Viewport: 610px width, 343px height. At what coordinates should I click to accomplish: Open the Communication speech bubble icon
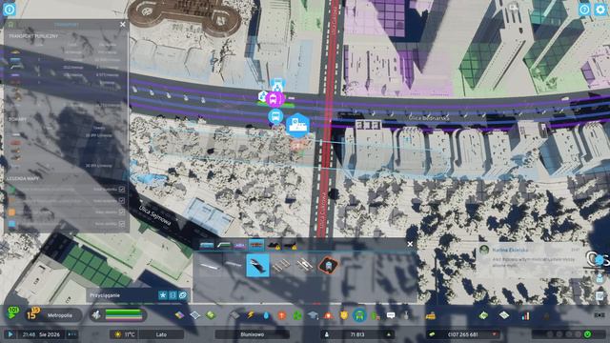[391, 315]
